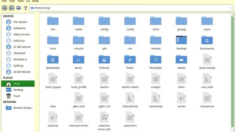
Task: Select the Documents folder icon
Action: (207, 40)
